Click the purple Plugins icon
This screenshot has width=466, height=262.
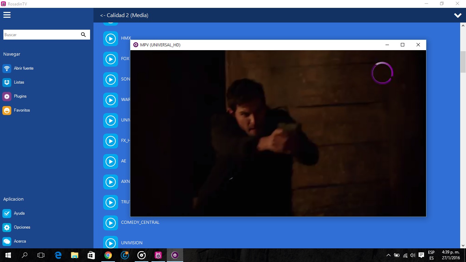[7, 96]
